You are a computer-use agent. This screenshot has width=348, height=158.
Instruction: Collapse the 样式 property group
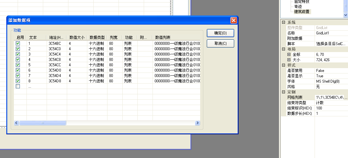283,65
